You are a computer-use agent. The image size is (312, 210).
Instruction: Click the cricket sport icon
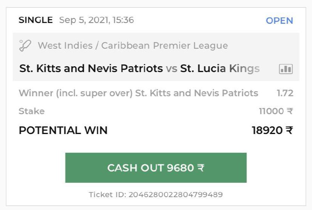pos(25,46)
